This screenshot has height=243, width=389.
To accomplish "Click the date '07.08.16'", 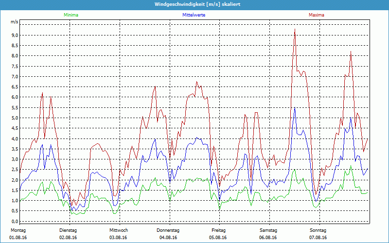I will (318, 238).
